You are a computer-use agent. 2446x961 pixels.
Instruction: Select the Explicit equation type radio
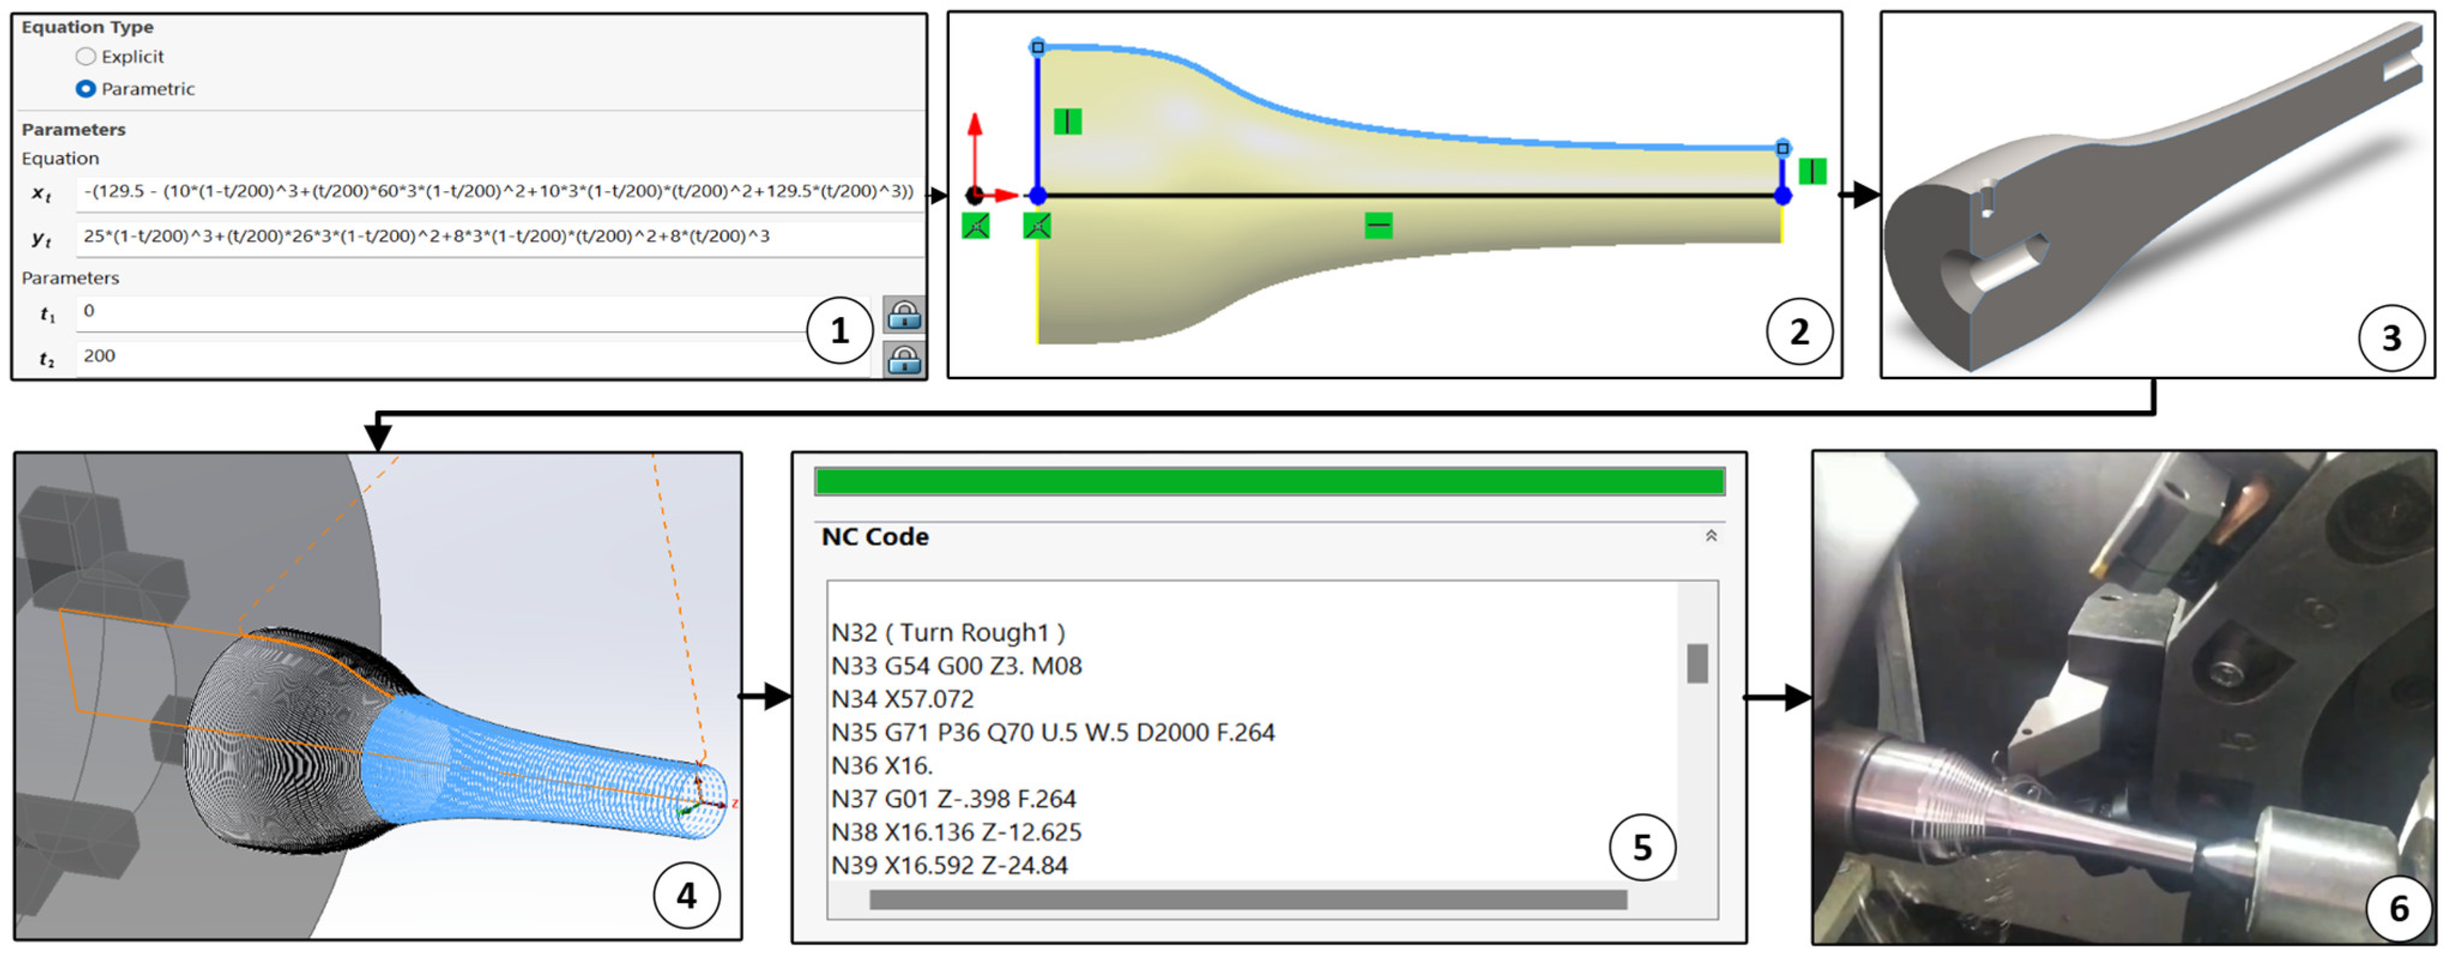pyautogui.click(x=86, y=57)
